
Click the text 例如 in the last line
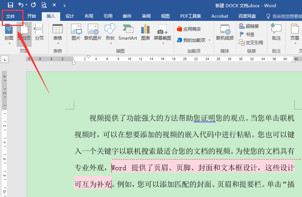click(124, 184)
